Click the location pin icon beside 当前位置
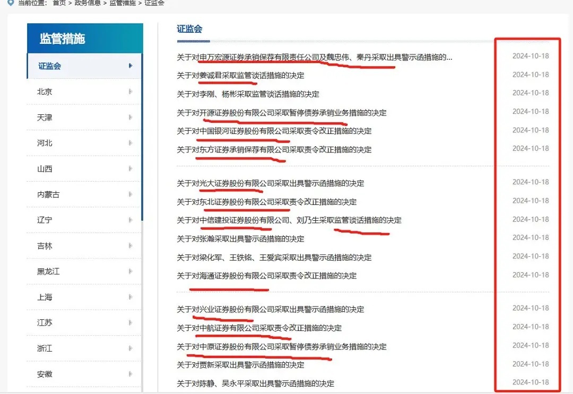This screenshot has height=394, width=573. click(10, 3)
